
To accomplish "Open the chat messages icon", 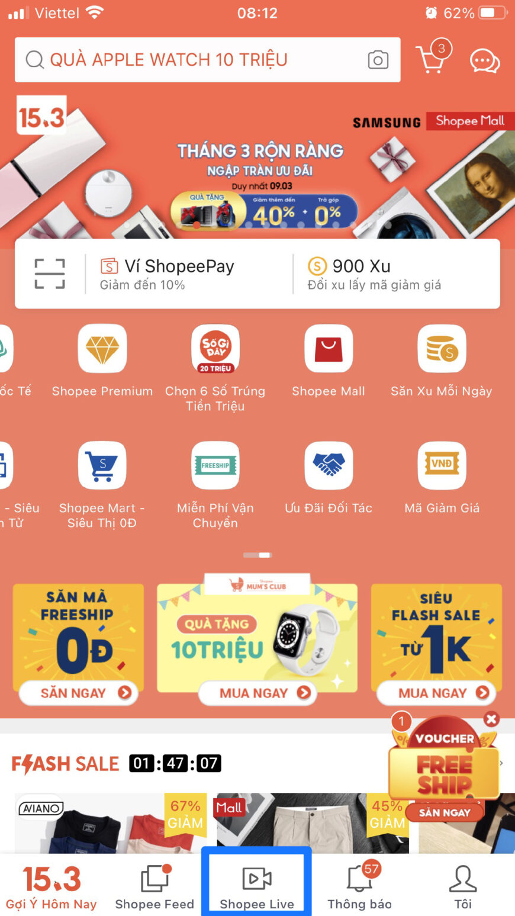I will (485, 60).
